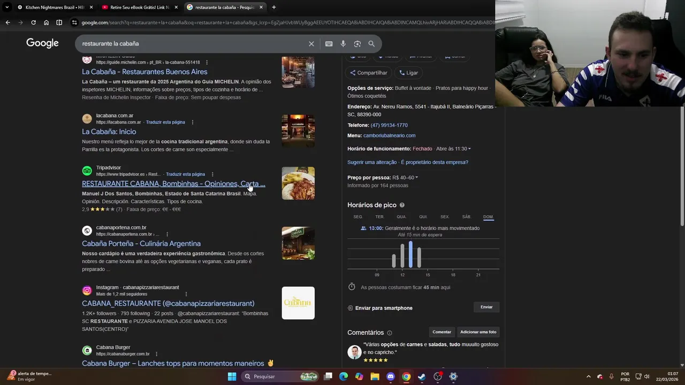
Task: Click Sugerir uma alteração link
Action: 372,162
